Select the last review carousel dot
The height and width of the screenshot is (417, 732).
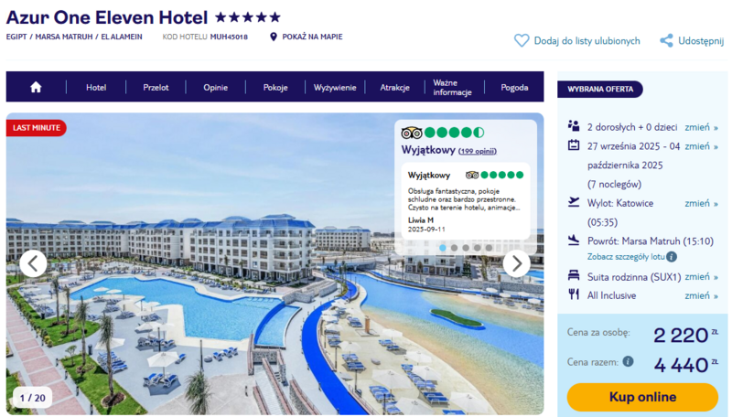pyautogui.click(x=489, y=248)
